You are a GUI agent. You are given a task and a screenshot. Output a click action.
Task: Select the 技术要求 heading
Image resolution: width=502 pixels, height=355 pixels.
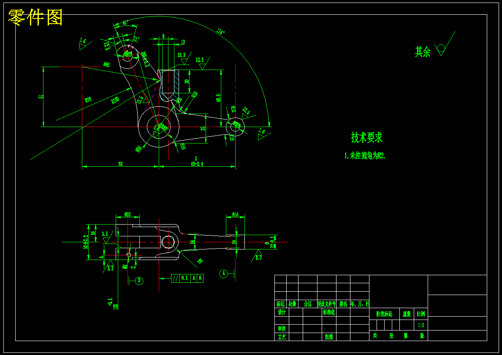(367, 137)
